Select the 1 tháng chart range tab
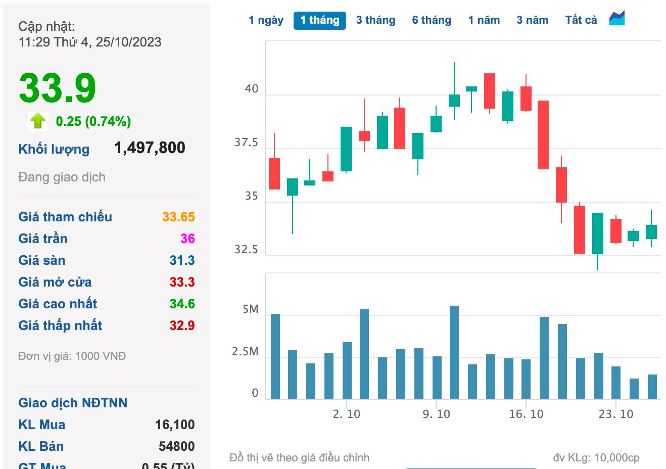 tap(320, 20)
